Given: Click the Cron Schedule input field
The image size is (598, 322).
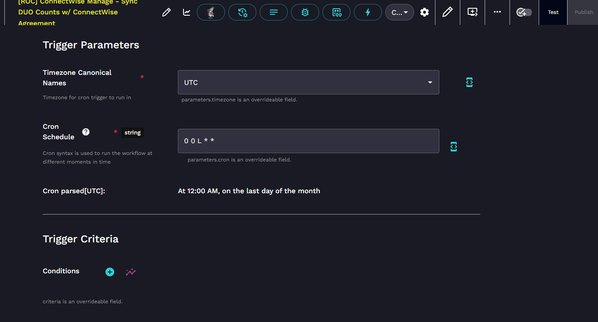Looking at the screenshot, I should (308, 141).
